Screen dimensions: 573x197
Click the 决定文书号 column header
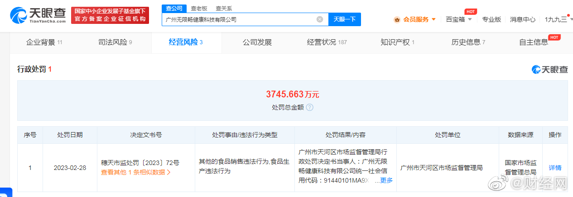tap(146, 135)
